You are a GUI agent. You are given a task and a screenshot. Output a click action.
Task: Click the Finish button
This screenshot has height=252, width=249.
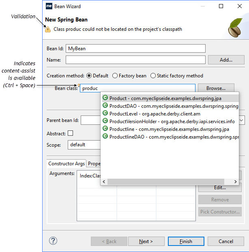click(186, 241)
